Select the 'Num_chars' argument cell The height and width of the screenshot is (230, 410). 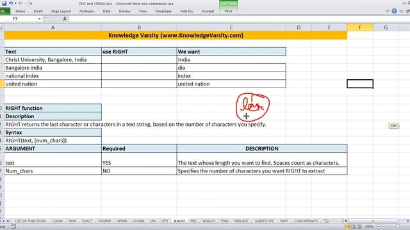pyautogui.click(x=53, y=171)
